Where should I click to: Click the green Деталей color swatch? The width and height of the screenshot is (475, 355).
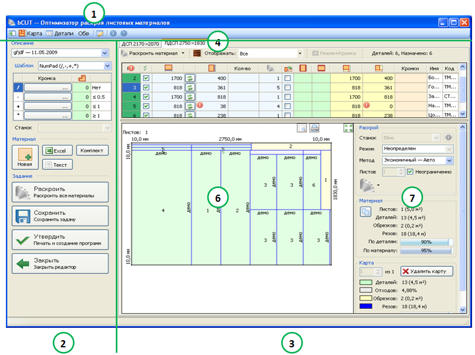point(366,282)
